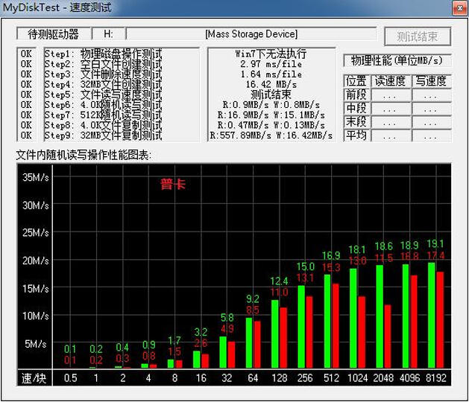
Task: Click the 20M/s axis label
Action: point(36,261)
